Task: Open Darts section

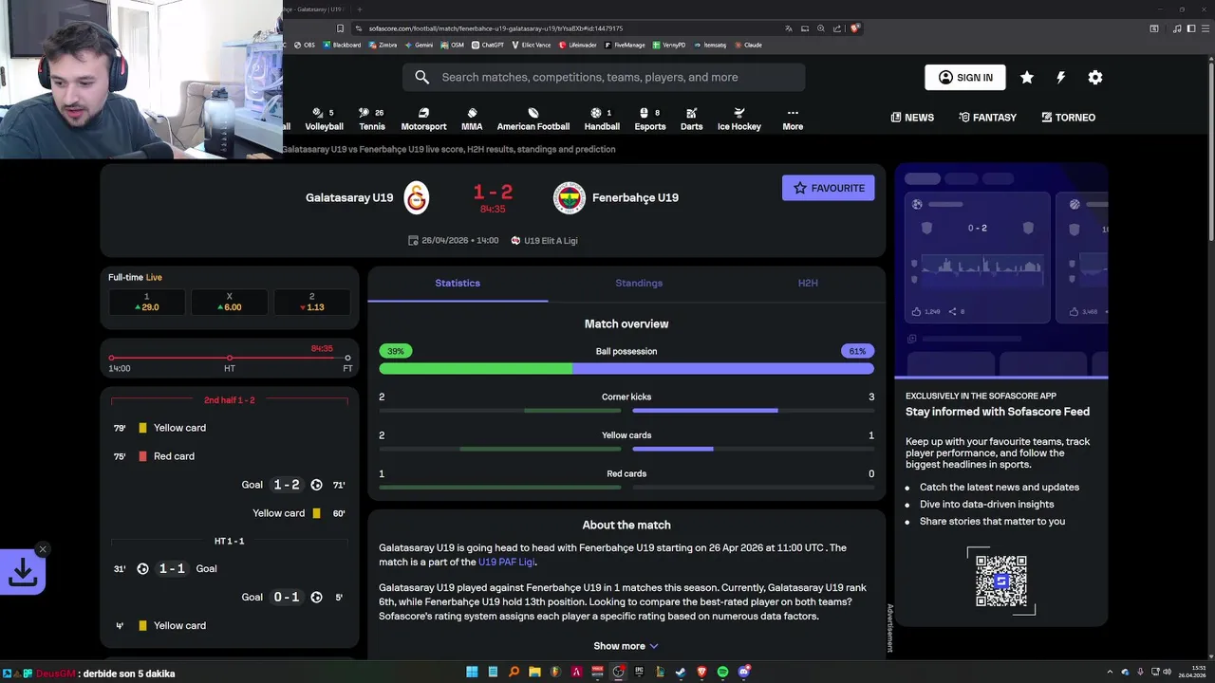Action: [692, 119]
